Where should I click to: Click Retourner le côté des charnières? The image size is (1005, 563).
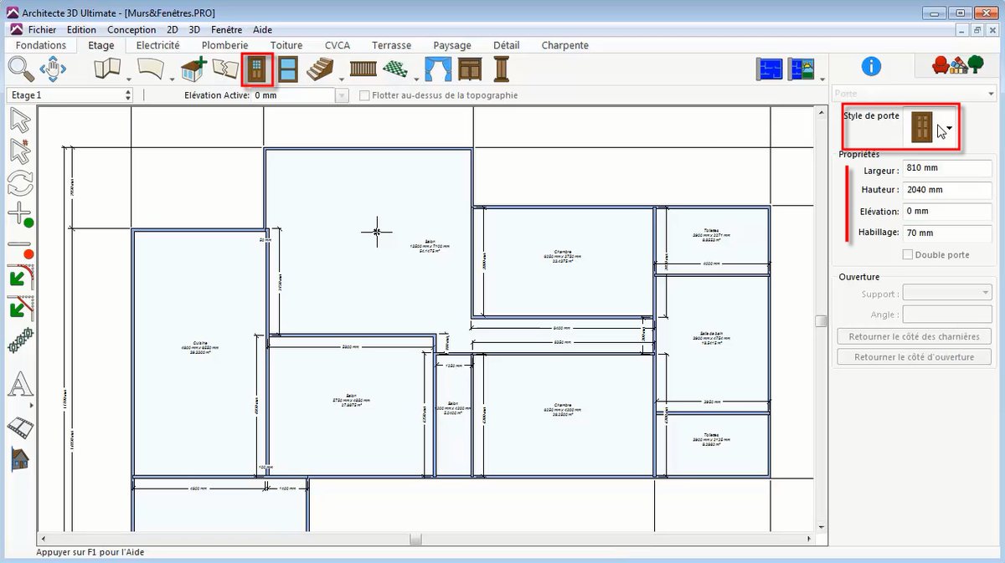coord(914,336)
